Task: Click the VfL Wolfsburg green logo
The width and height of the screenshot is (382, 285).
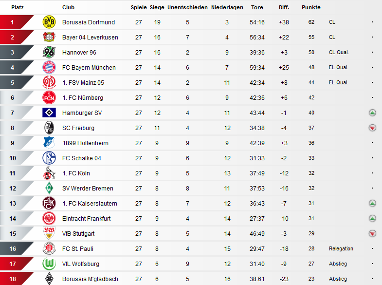Action: click(x=49, y=264)
